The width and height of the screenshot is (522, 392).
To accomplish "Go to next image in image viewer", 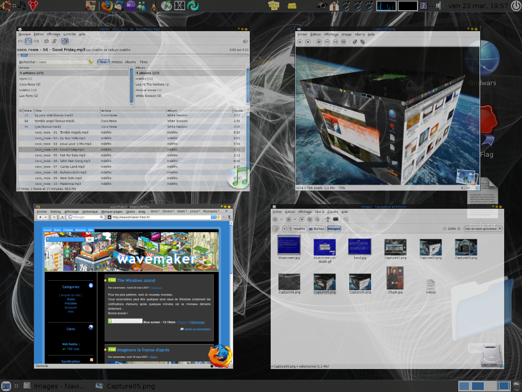I will pos(308,42).
